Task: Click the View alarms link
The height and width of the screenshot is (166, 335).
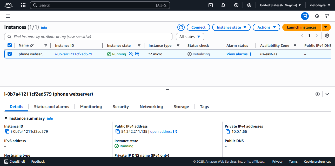Action: click(x=237, y=54)
